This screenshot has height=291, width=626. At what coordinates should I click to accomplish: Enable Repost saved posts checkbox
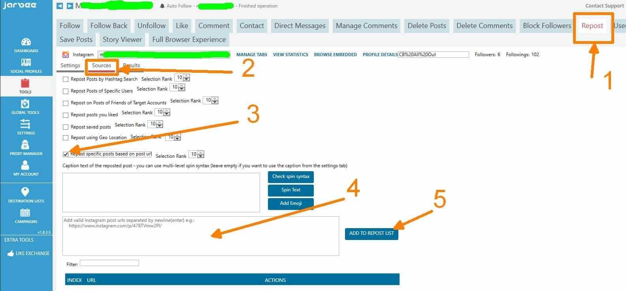pos(66,127)
